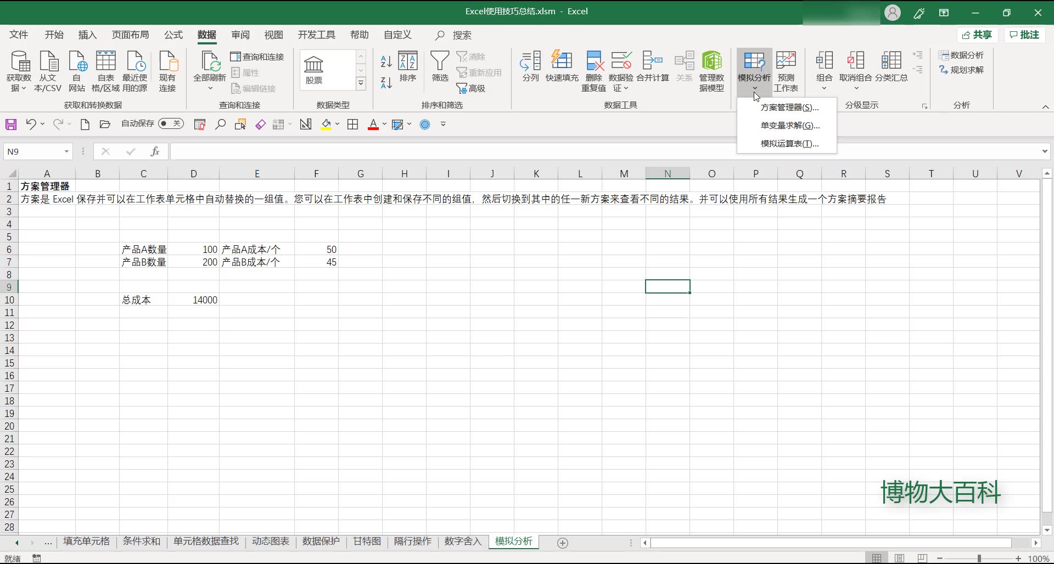Screen dimensions: 1054x564
Task: Click the borders grid icon
Action: click(353, 125)
